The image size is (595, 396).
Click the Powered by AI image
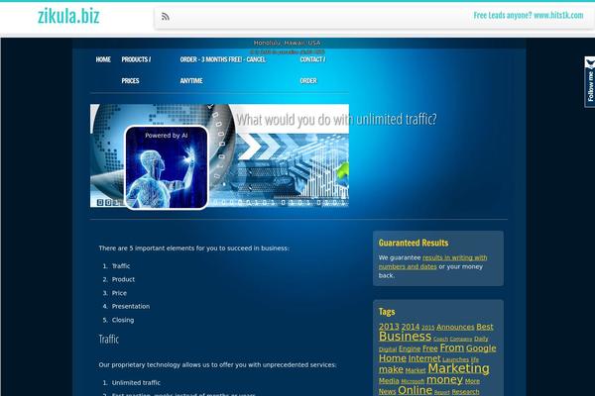click(x=167, y=167)
